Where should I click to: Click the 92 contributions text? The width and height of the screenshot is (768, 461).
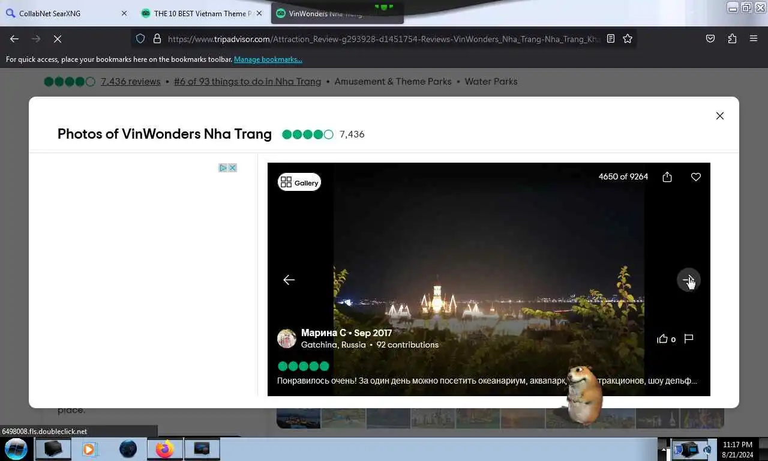pos(407,345)
